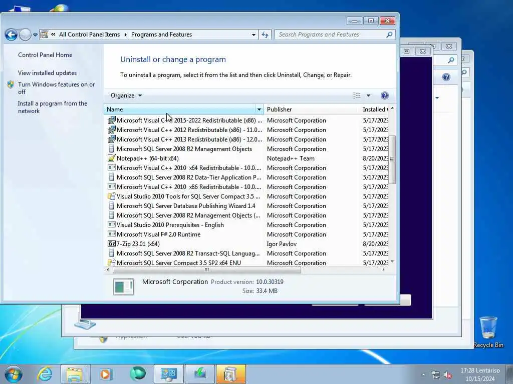513x384 pixels.
Task: Click the selected program details icon
Action: [123, 286]
